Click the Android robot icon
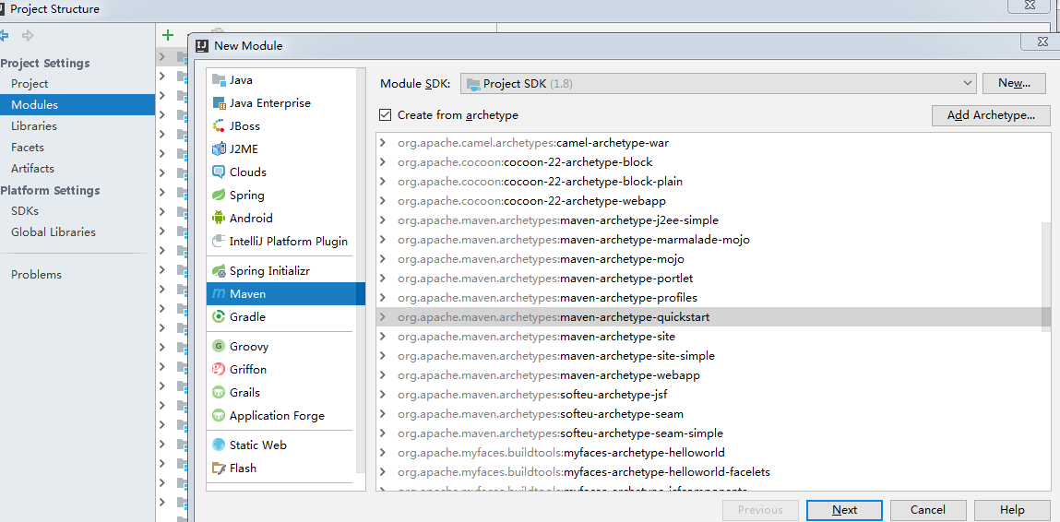1060x522 pixels. (x=219, y=218)
